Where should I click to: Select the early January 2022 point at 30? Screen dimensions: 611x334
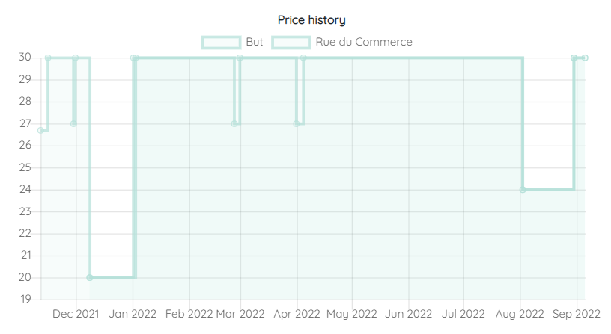click(x=134, y=58)
